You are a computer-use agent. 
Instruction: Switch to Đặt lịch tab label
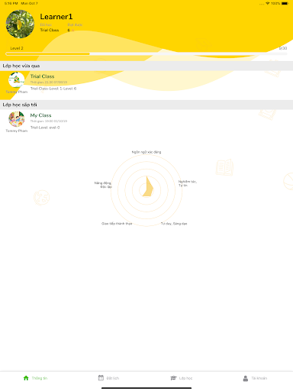[113, 378]
